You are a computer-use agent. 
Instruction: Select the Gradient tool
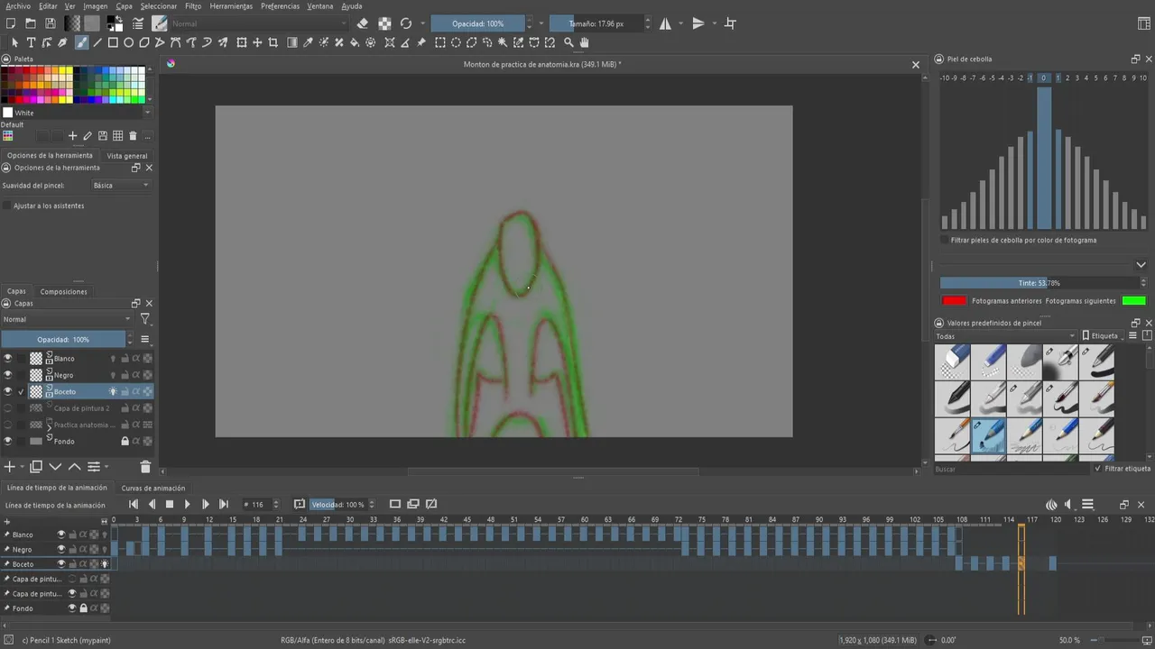click(x=291, y=42)
